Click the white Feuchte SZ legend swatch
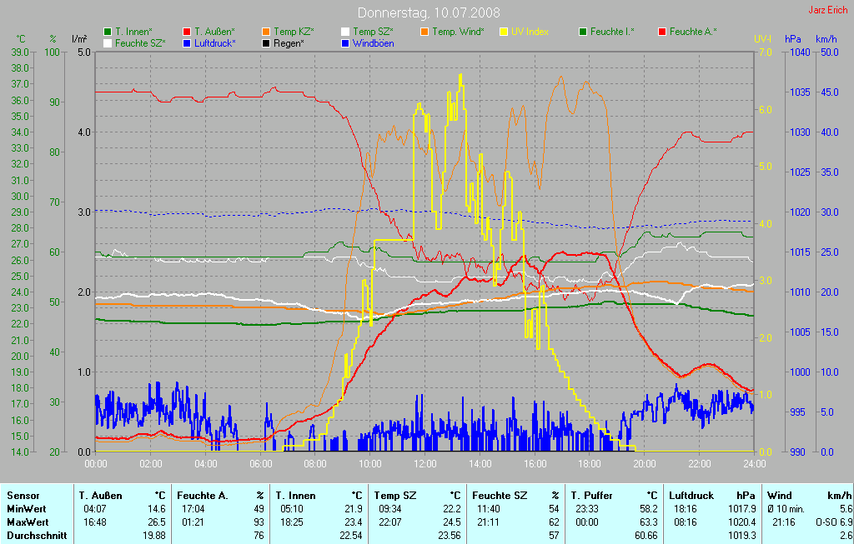Viewport: 854px width, 544px height. pos(108,43)
